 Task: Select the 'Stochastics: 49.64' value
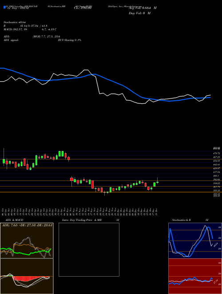14,23
